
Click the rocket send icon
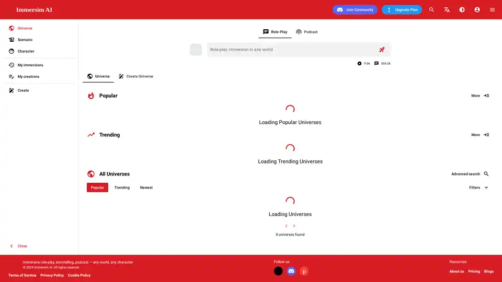pyautogui.click(x=382, y=50)
